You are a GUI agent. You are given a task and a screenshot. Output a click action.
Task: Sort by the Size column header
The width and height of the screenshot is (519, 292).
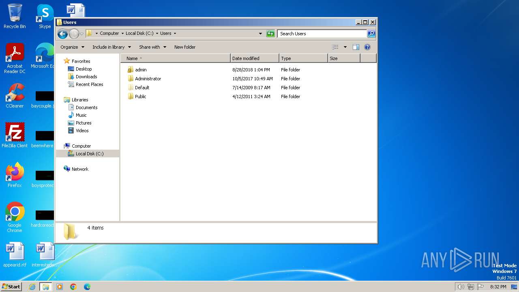344,58
